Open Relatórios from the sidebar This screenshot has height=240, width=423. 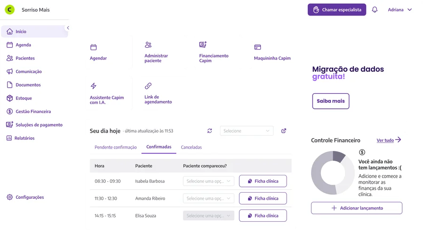point(21,138)
